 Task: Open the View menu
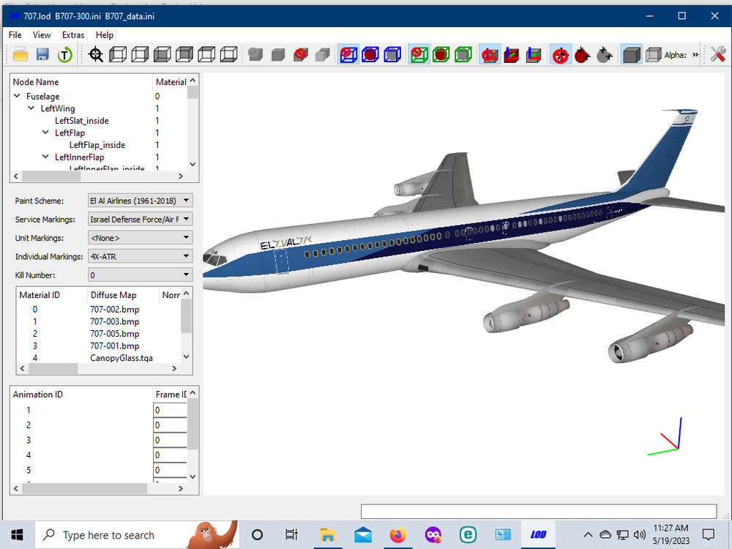tap(42, 35)
